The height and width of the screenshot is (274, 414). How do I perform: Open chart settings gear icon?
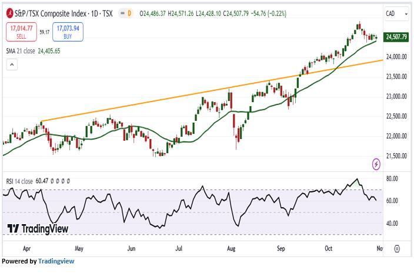point(397,249)
